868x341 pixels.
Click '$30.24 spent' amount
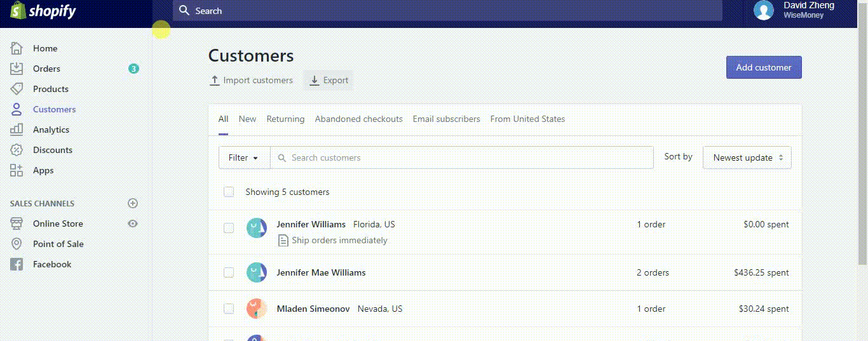(764, 309)
